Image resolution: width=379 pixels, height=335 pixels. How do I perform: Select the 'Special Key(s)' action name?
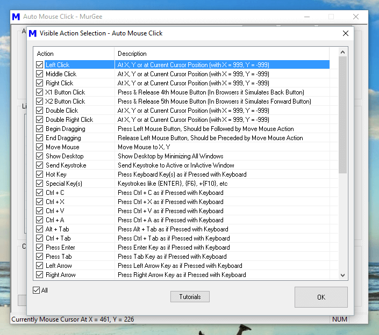(64, 184)
